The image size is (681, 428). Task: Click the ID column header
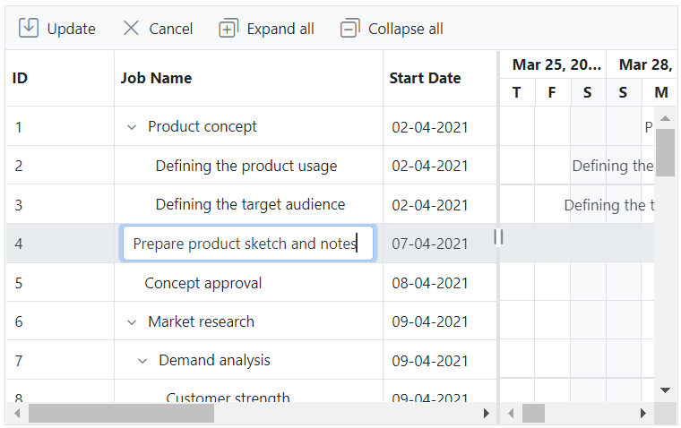(x=20, y=78)
